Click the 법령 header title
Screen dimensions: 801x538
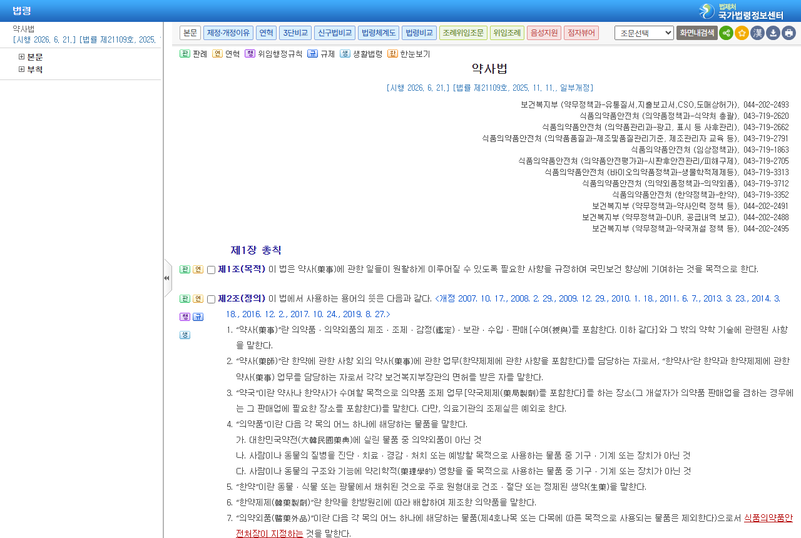(22, 11)
